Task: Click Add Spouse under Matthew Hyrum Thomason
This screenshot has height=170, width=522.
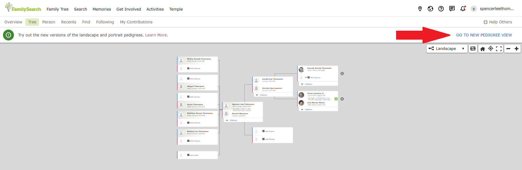Action: click(194, 123)
